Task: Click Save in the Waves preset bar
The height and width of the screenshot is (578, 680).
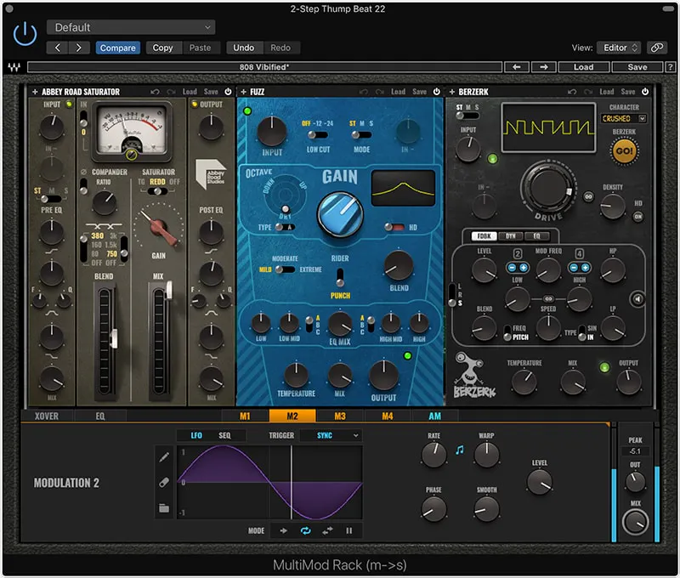Action: (637, 67)
